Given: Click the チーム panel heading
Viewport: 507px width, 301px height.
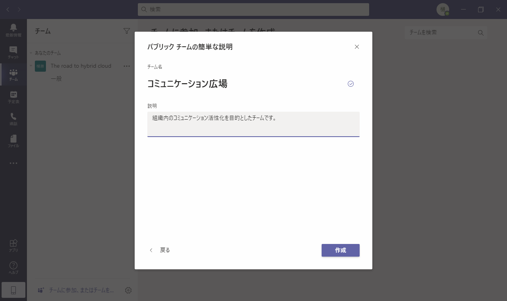Looking at the screenshot, I should (43, 31).
